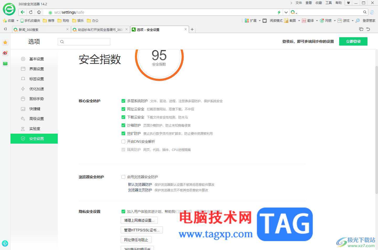Open the 文件 menu

tap(299, 3)
